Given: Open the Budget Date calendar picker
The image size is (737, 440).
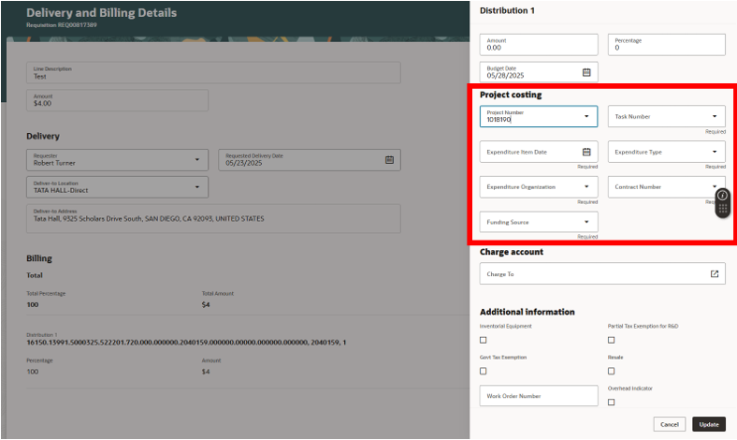Looking at the screenshot, I should coord(586,72).
